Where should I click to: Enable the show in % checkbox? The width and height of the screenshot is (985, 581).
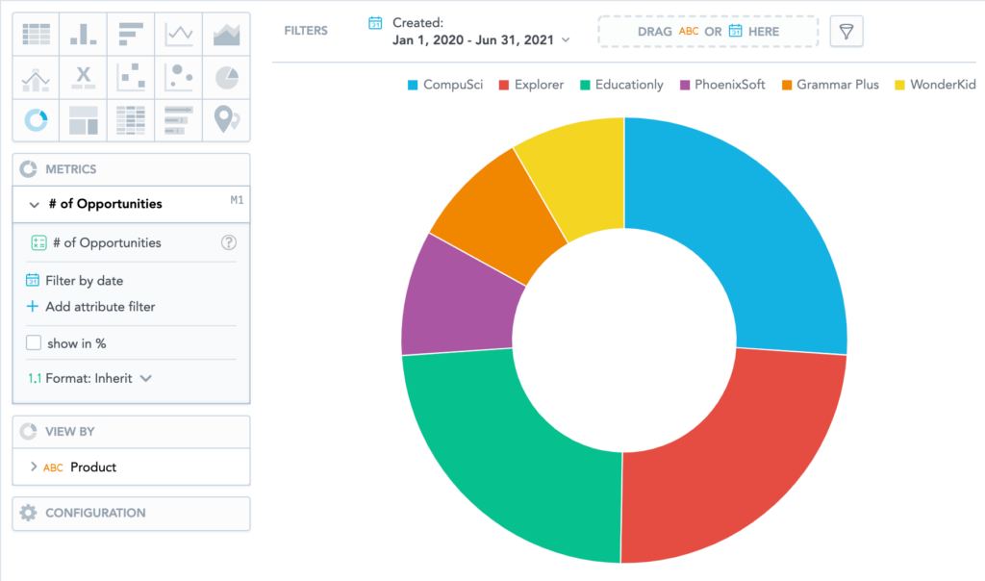(34, 343)
